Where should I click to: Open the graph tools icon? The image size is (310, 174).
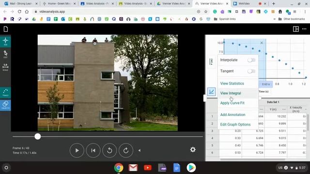[211, 91]
